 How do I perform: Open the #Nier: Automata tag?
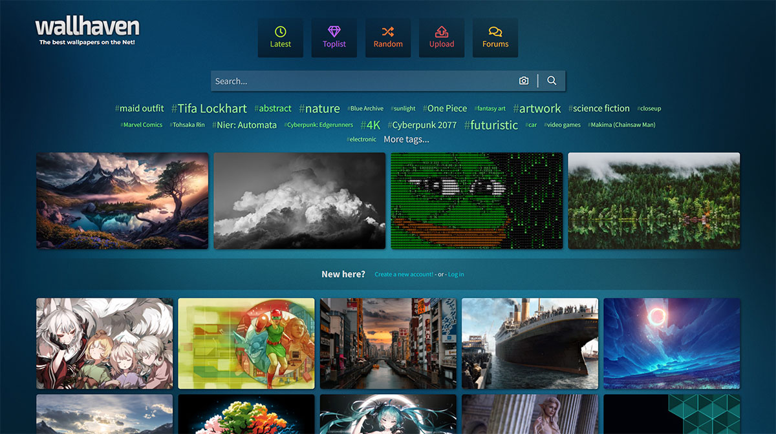click(244, 125)
